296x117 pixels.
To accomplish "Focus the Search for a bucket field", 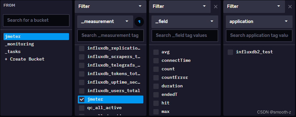I will click(x=36, y=20).
